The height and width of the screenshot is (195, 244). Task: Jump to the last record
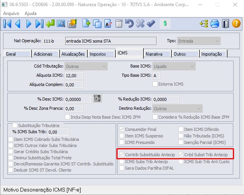coord(40,24)
